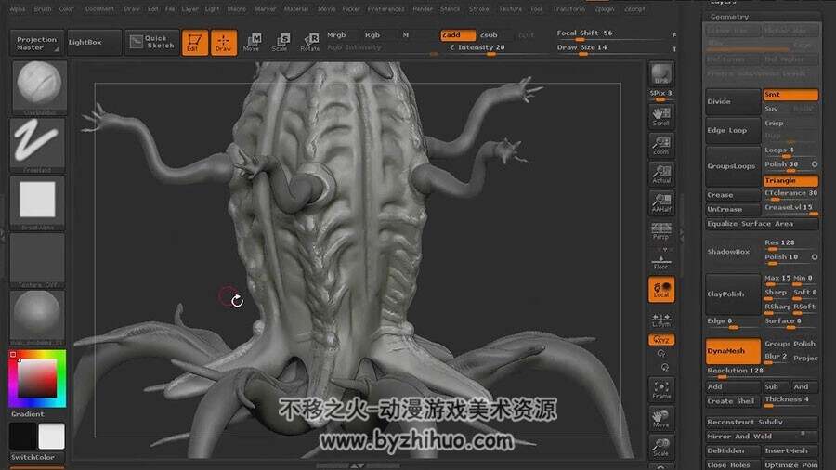Open LightBox browser
Viewport: 836px width, 470px height.
point(93,43)
